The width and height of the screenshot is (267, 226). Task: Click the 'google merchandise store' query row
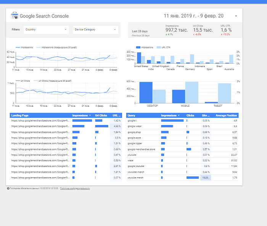(x=142, y=149)
